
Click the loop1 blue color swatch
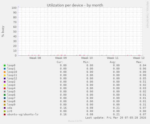click(5, 69)
